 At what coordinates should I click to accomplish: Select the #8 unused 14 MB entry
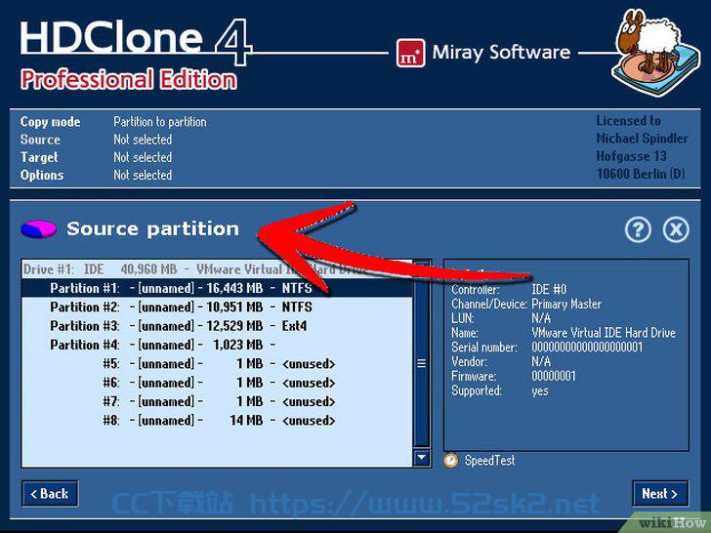coord(217,421)
